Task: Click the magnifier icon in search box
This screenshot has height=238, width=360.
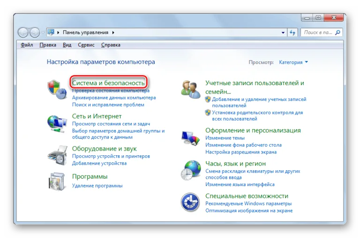Action: tap(337, 33)
